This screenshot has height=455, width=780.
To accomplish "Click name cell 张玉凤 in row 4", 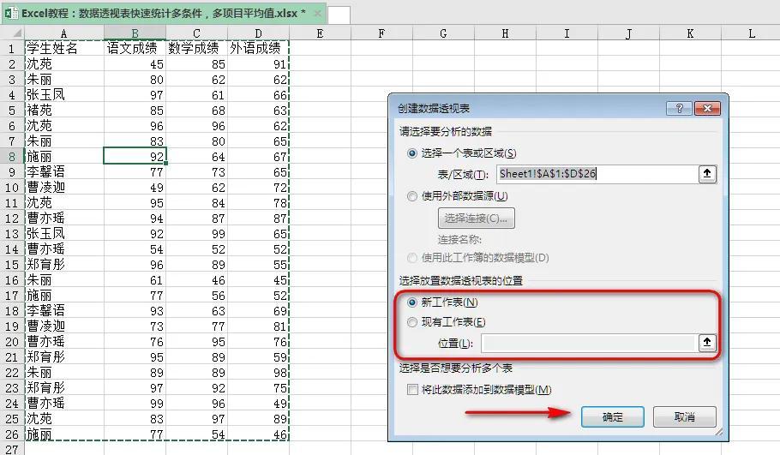I will [64, 95].
